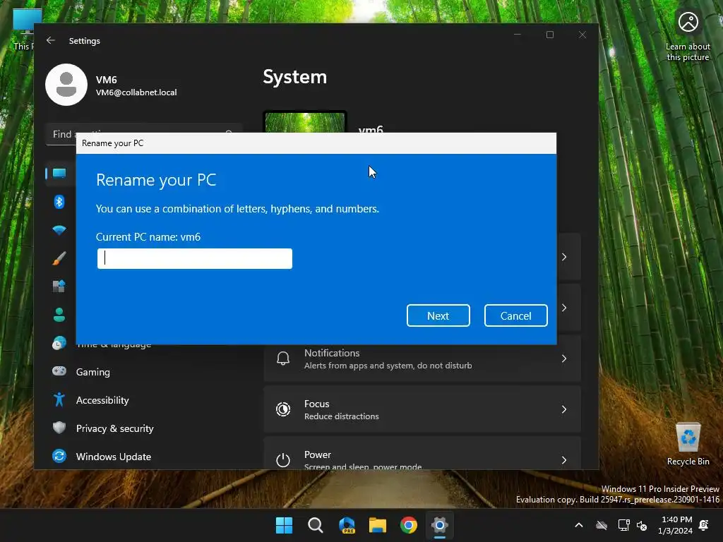The height and width of the screenshot is (542, 723).
Task: Open the System sidebar icon
Action: [59, 174]
